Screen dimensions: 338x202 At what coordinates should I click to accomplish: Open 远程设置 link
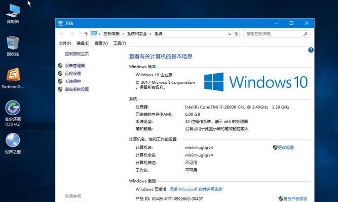73,74
